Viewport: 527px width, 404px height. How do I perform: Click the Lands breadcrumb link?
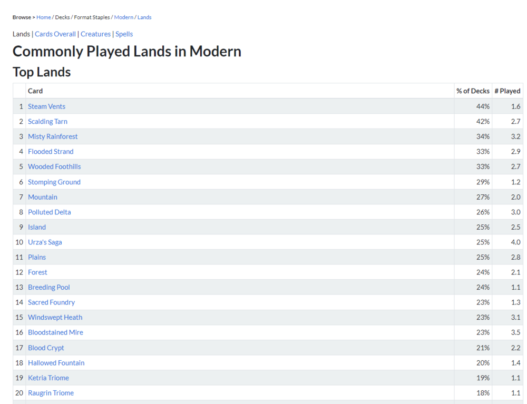[144, 17]
